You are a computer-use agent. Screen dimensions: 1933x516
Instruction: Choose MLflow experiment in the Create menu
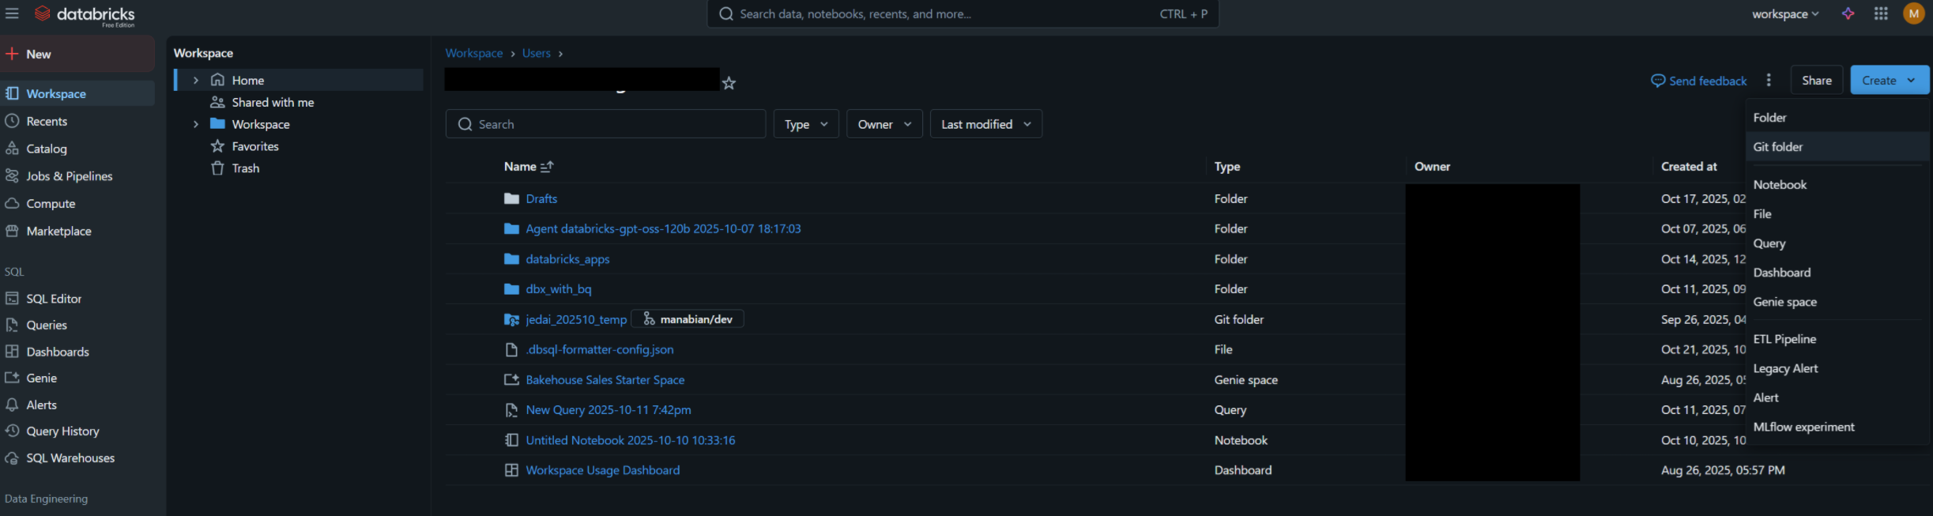click(x=1837, y=427)
